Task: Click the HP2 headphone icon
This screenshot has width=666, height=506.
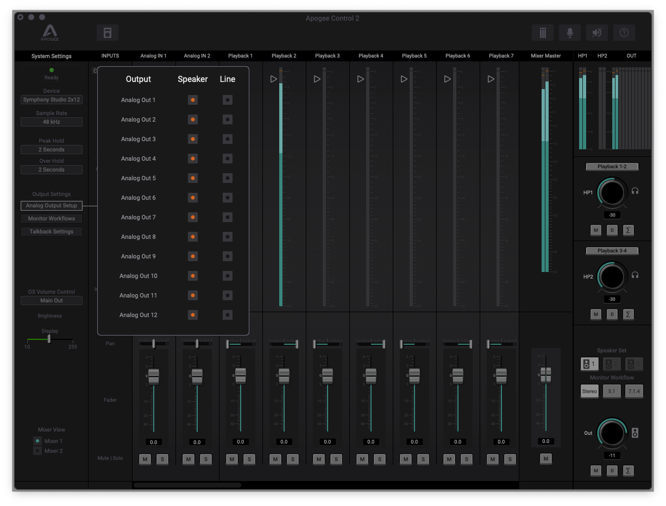Action: coord(635,275)
